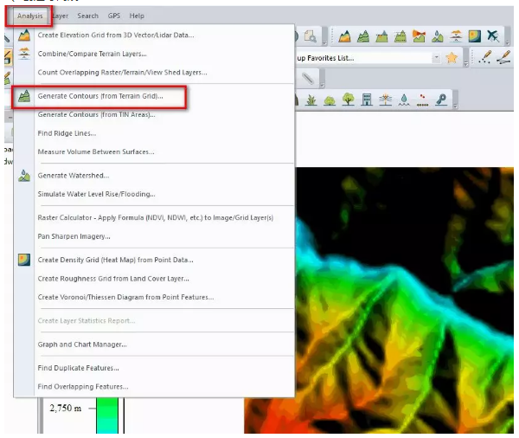The width and height of the screenshot is (519, 438).
Task: Choose Create Voronoi/Thiessen Diagram from Point Features
Action: pos(125,297)
